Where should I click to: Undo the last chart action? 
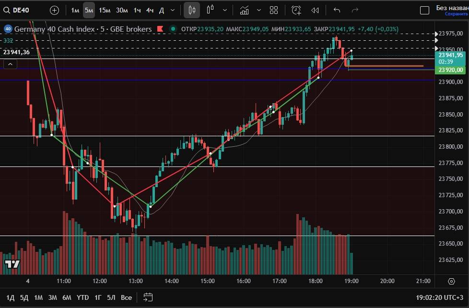337,10
